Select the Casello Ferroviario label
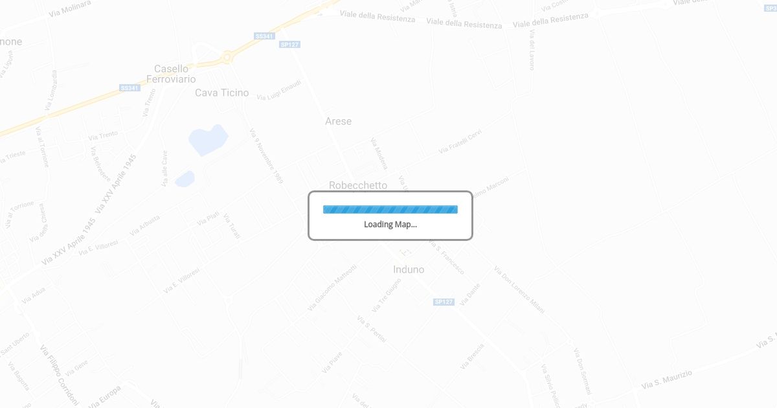Image resolution: width=777 pixels, height=408 pixels. [x=171, y=74]
